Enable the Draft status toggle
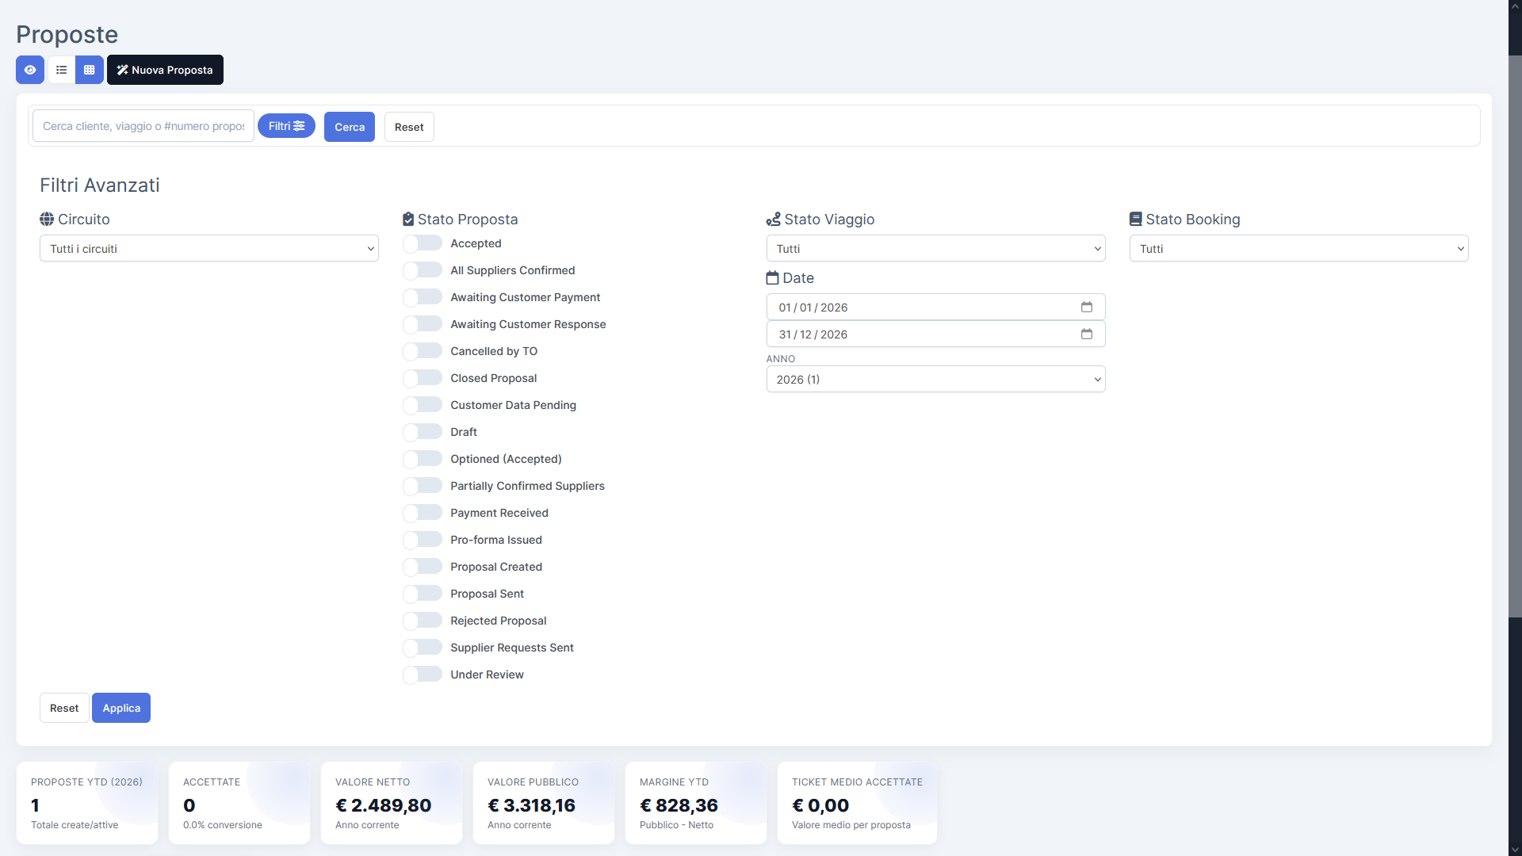The width and height of the screenshot is (1522, 856). click(x=423, y=432)
